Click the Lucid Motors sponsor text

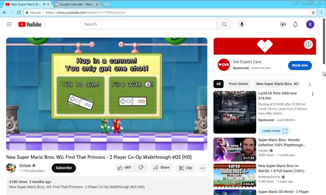click(x=286, y=120)
